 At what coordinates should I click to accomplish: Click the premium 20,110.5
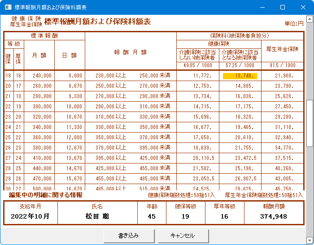204,158
